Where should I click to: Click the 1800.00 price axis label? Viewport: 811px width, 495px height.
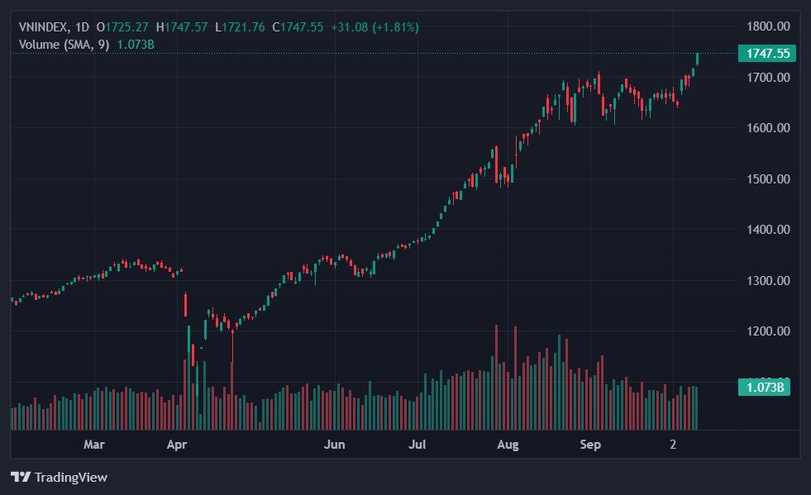tap(768, 26)
